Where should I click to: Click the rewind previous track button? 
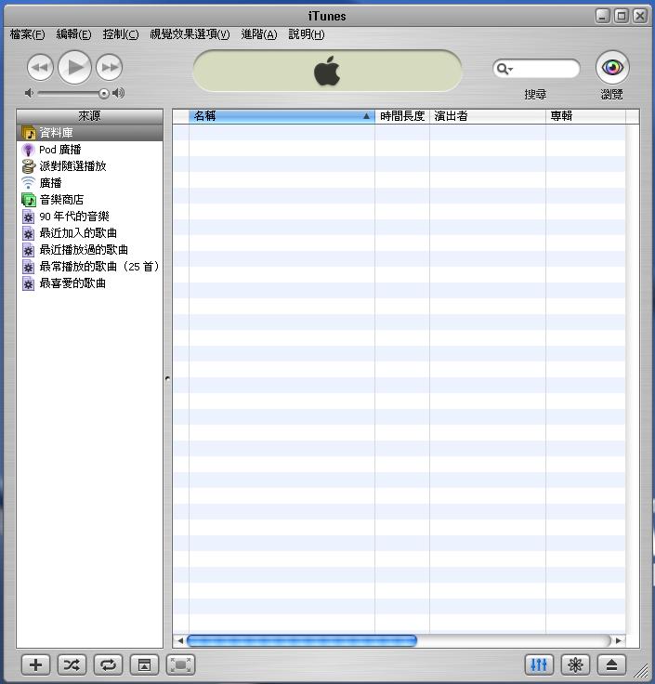coord(40,67)
